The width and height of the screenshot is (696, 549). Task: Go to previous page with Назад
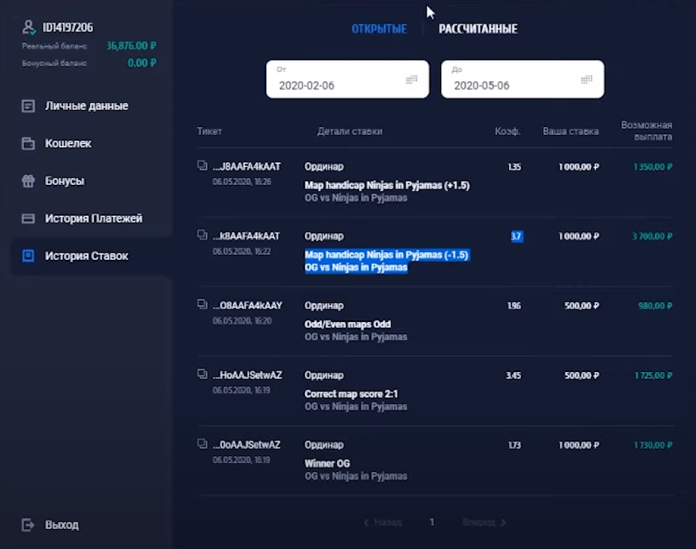[383, 523]
